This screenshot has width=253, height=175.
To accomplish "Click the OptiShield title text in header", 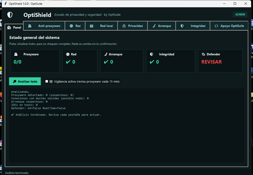I will [37, 15].
